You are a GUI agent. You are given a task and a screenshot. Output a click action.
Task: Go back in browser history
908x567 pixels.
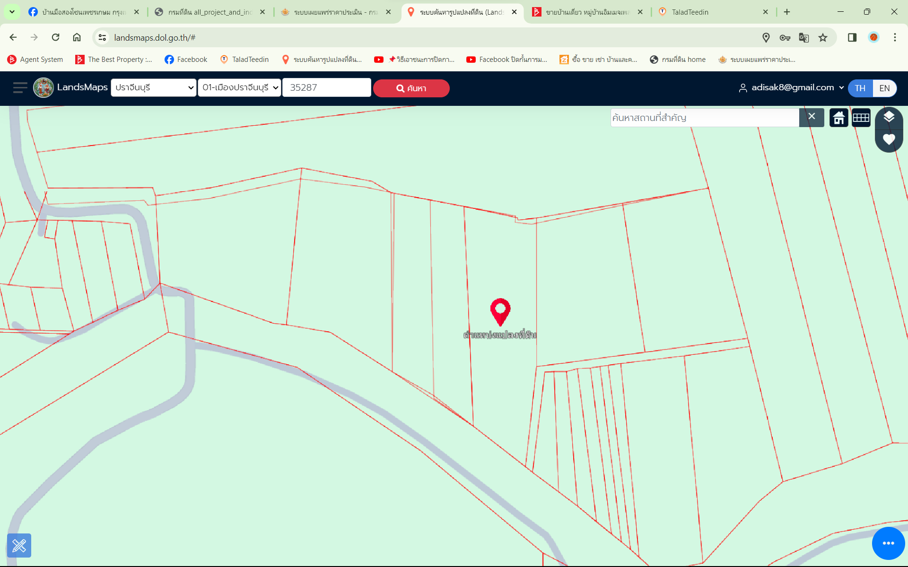13,37
